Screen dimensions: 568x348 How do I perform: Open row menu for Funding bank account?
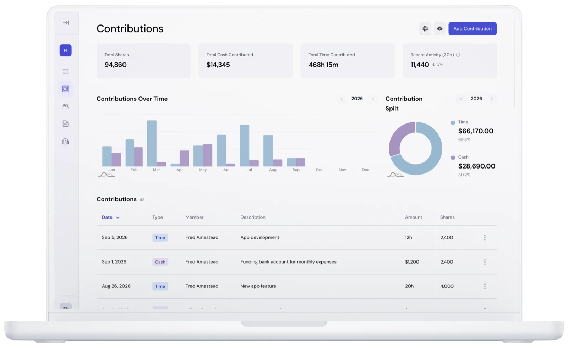pos(485,262)
